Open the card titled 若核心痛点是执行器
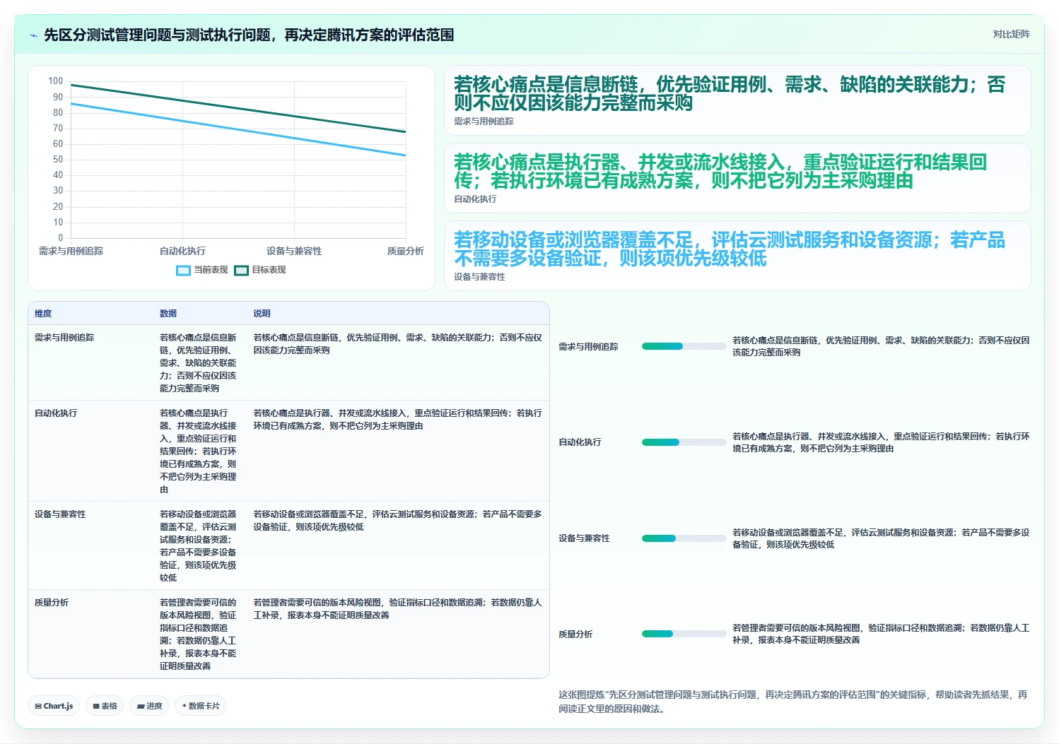1059x744 pixels. pos(737,178)
